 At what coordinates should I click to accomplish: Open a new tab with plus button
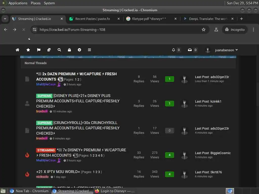(x=242, y=19)
